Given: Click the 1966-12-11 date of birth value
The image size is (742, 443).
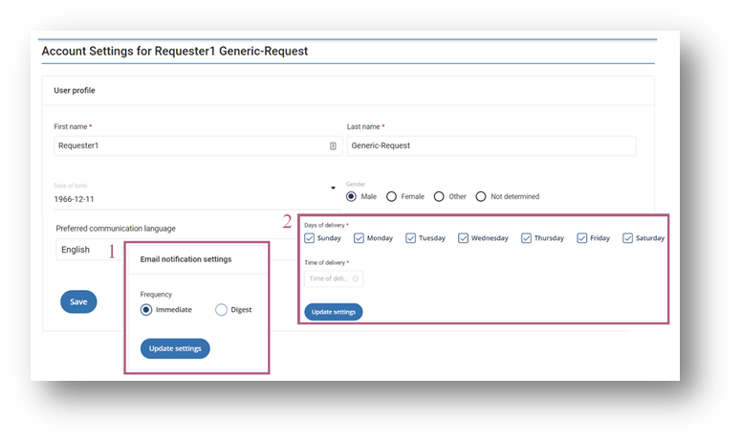Looking at the screenshot, I should coord(74,199).
